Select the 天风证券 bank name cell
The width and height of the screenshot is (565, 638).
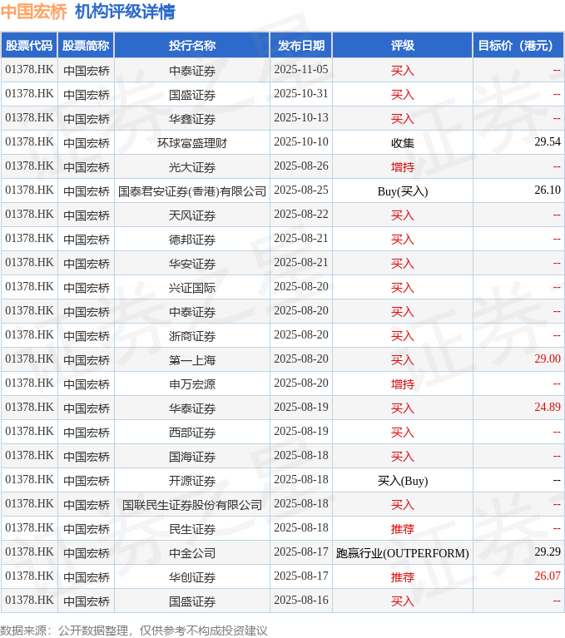(192, 215)
